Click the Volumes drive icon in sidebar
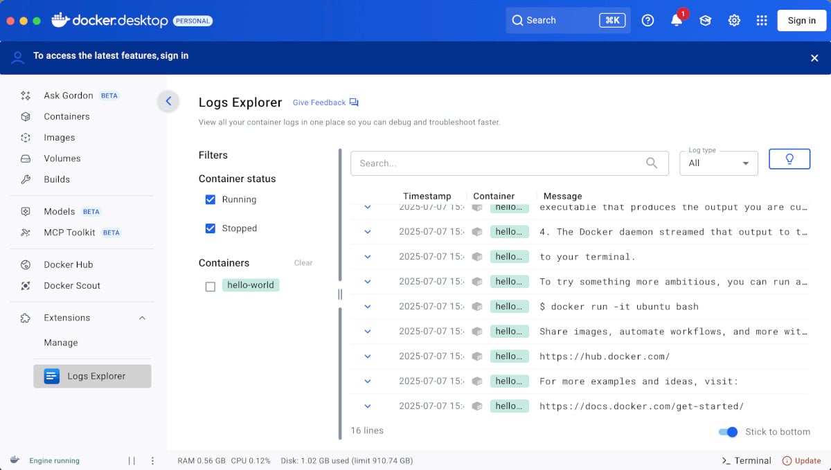The height and width of the screenshot is (470, 831). pyautogui.click(x=26, y=158)
